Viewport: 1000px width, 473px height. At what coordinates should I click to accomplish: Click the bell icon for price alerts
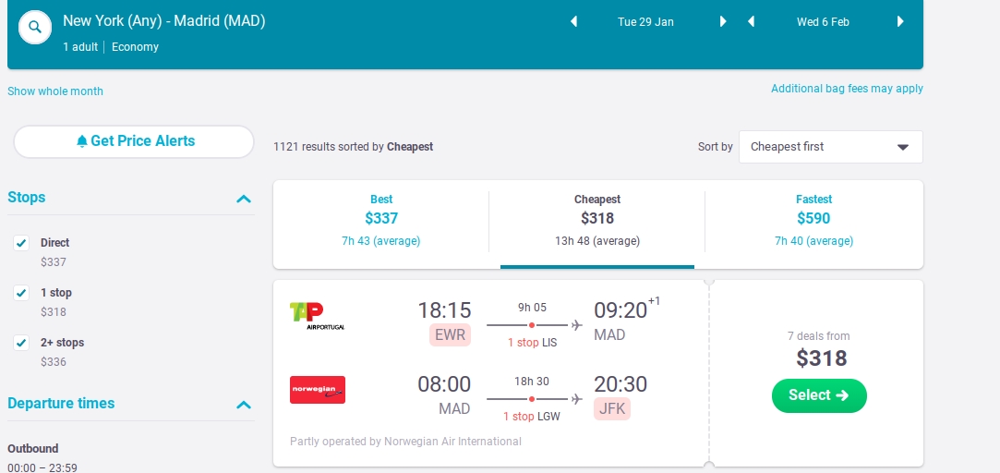tap(81, 141)
